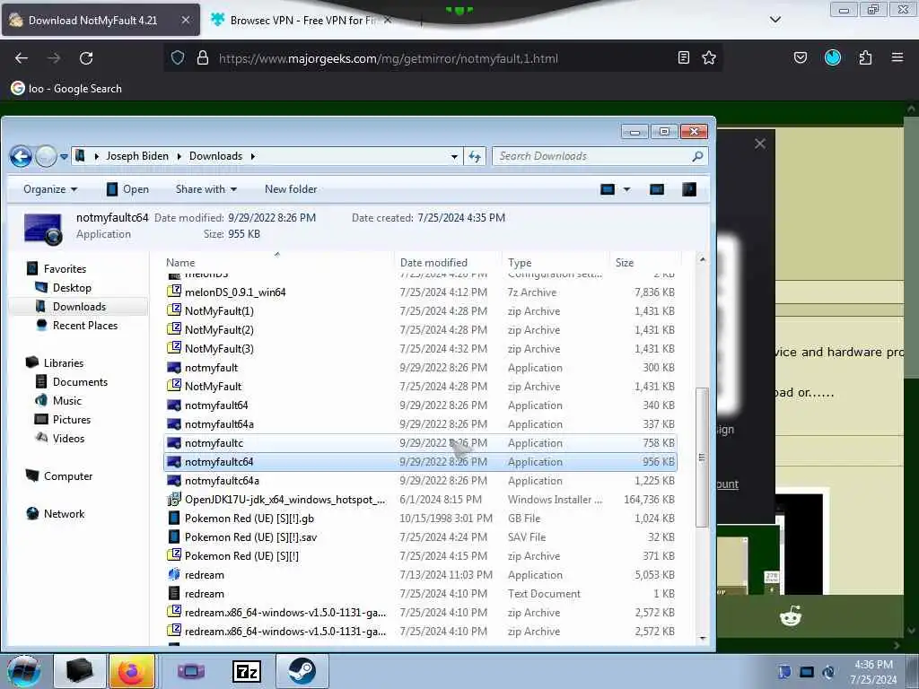Select notmyfaultc64a application file
The width and height of the screenshot is (919, 689).
click(420, 481)
